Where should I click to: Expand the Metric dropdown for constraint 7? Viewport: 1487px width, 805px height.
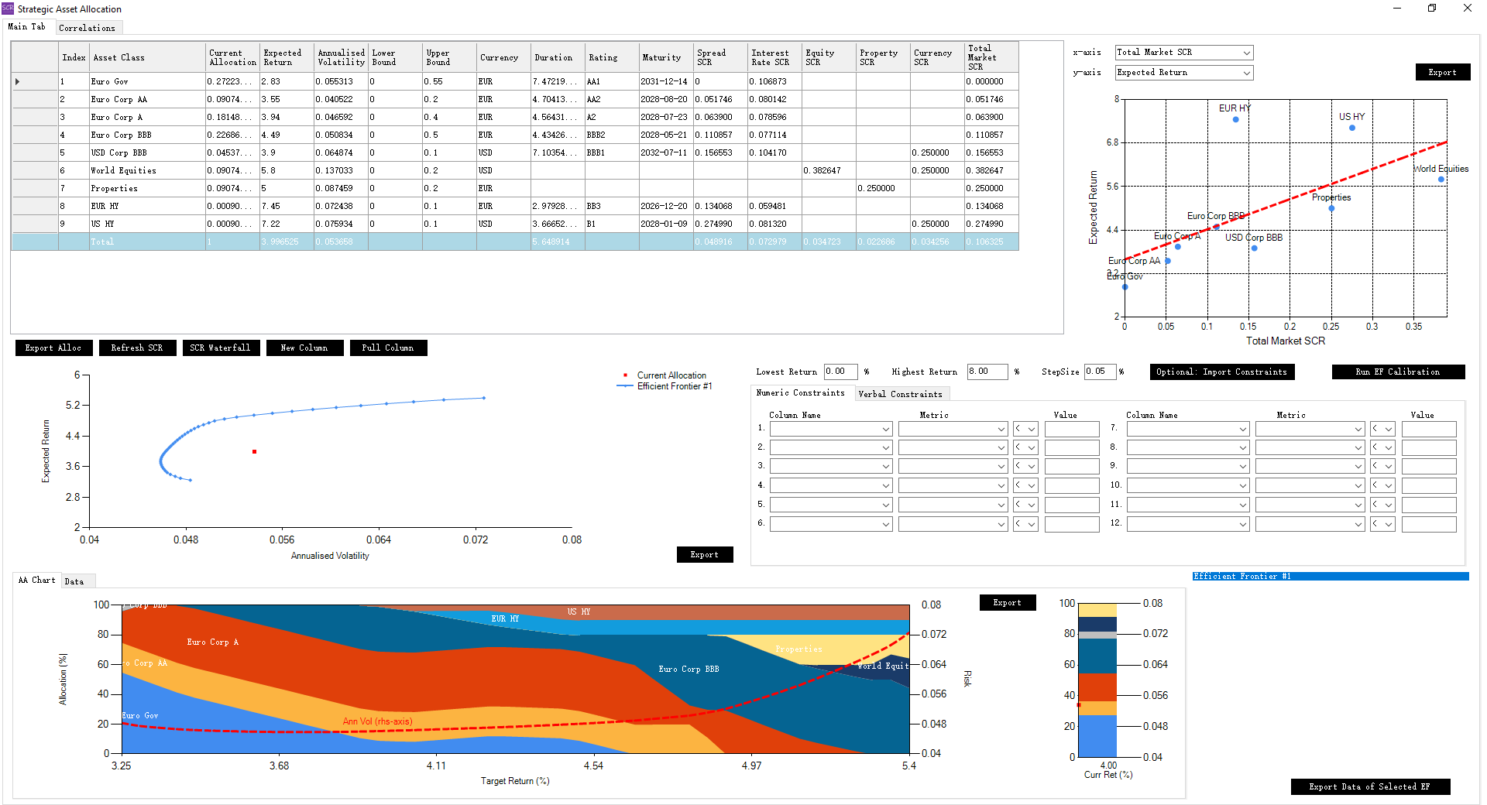(x=1358, y=429)
